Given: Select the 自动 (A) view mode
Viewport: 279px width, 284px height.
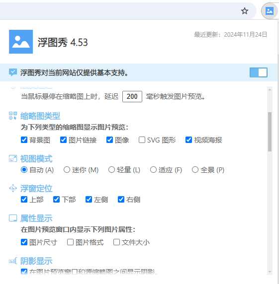Looking at the screenshot, I should click(x=24, y=170).
